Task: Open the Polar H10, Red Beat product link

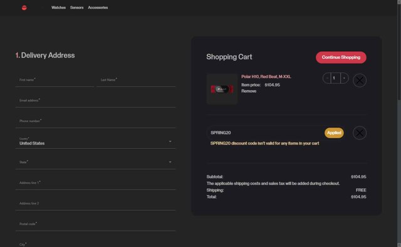Action: pos(266,76)
